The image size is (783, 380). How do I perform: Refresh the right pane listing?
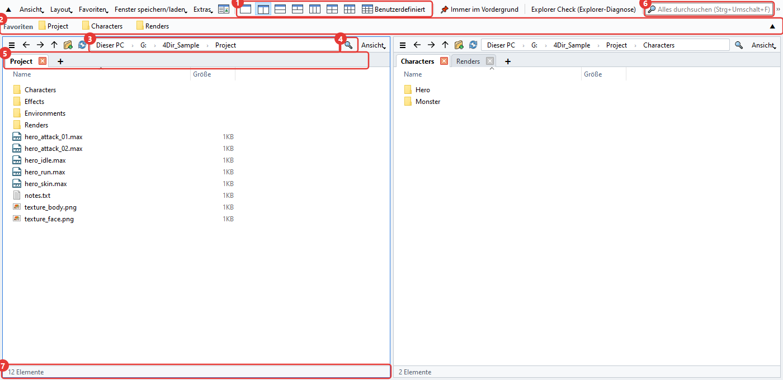tap(473, 45)
